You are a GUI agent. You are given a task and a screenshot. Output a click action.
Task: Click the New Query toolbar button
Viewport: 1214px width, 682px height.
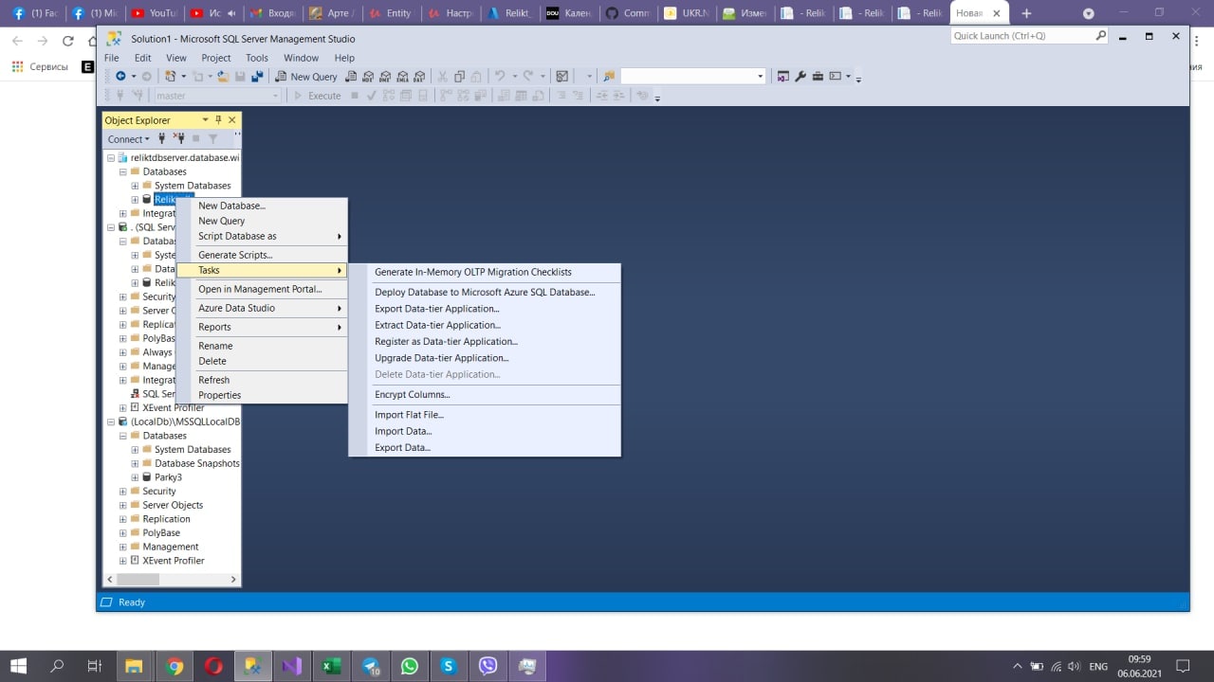pos(305,77)
